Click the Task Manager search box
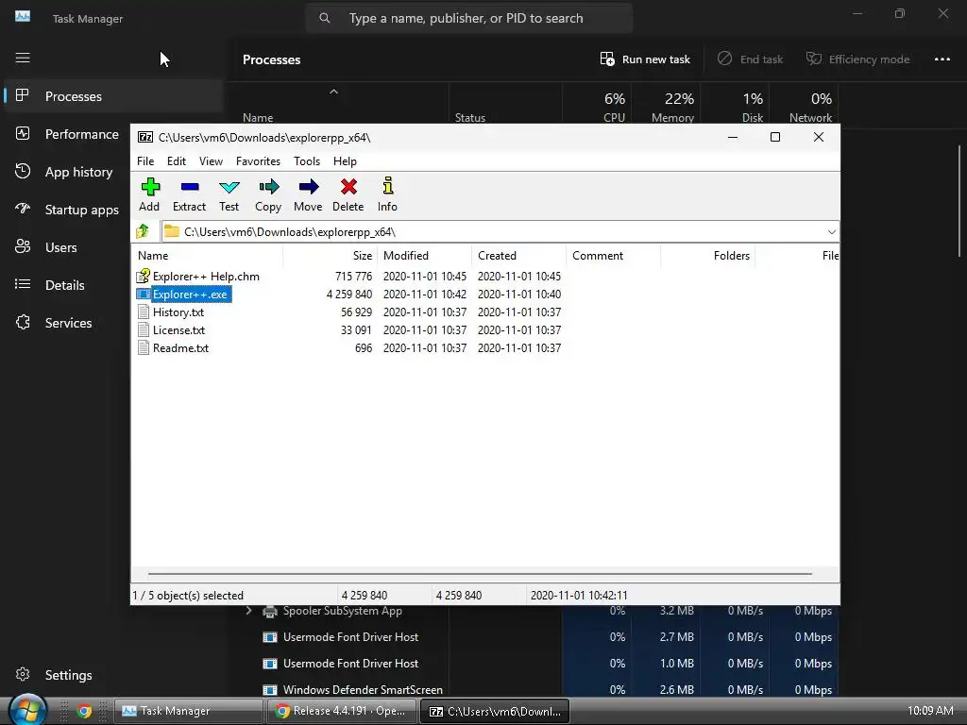 tap(469, 19)
